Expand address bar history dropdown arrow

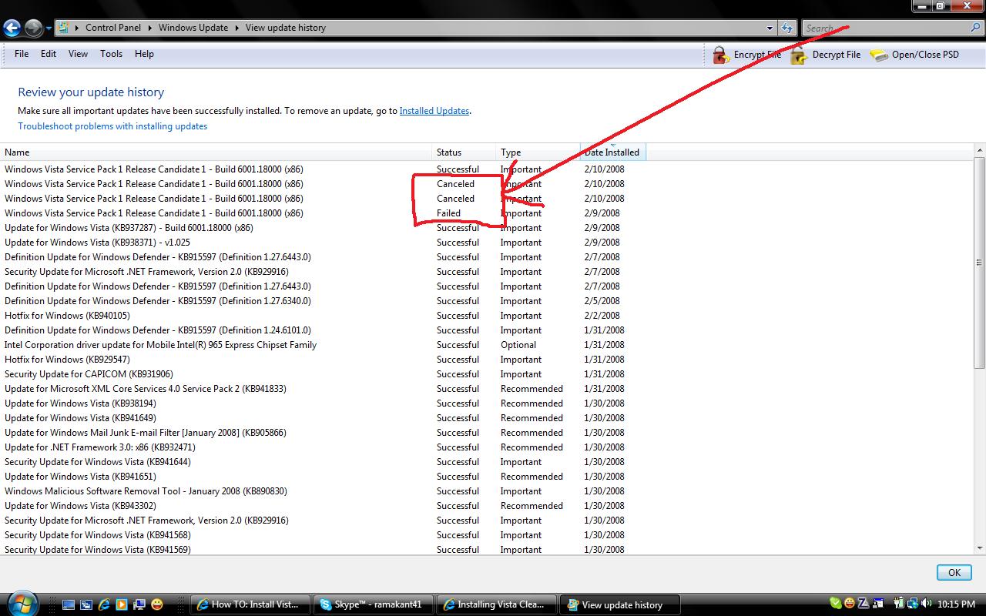[770, 28]
